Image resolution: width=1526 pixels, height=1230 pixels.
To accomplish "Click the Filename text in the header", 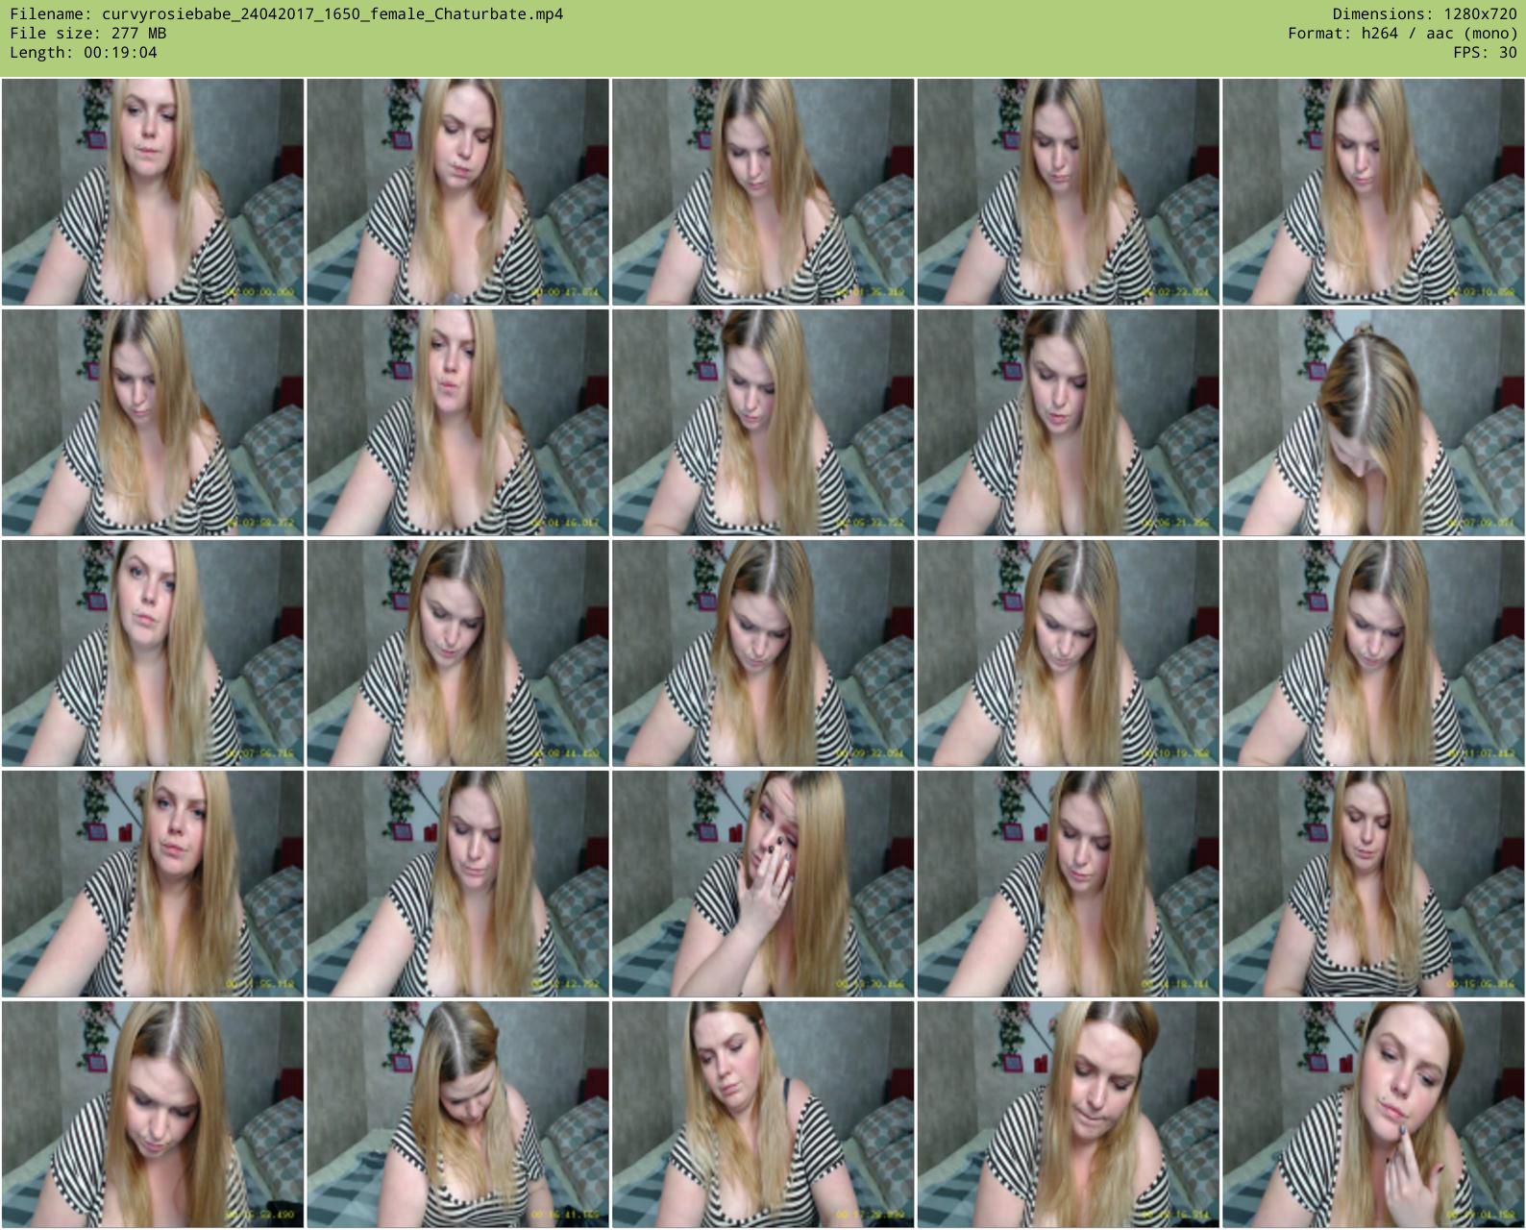I will pyautogui.click(x=286, y=14).
